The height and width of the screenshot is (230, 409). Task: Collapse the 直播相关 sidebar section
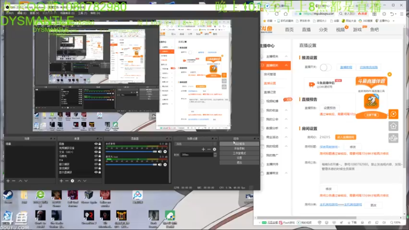286,65
